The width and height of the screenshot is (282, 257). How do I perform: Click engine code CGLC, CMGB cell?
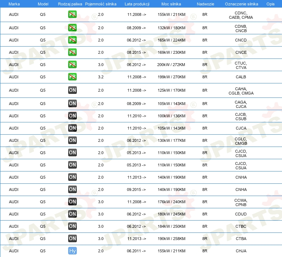[x=241, y=140]
